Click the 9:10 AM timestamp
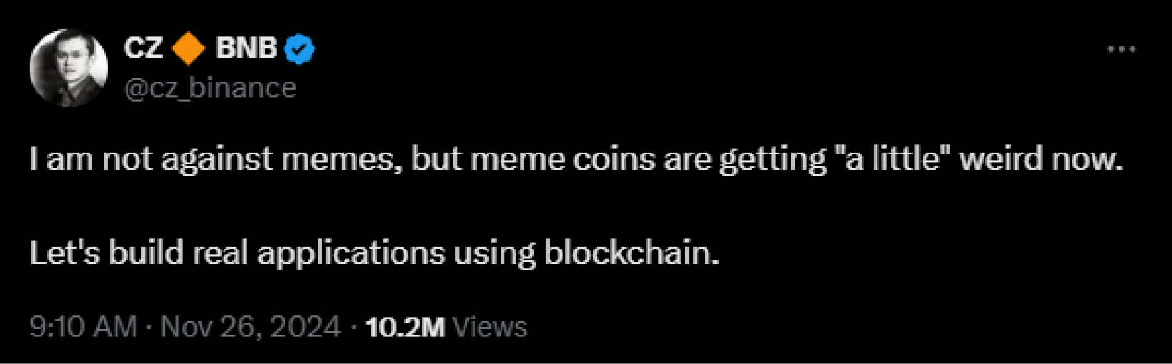 [x=83, y=327]
